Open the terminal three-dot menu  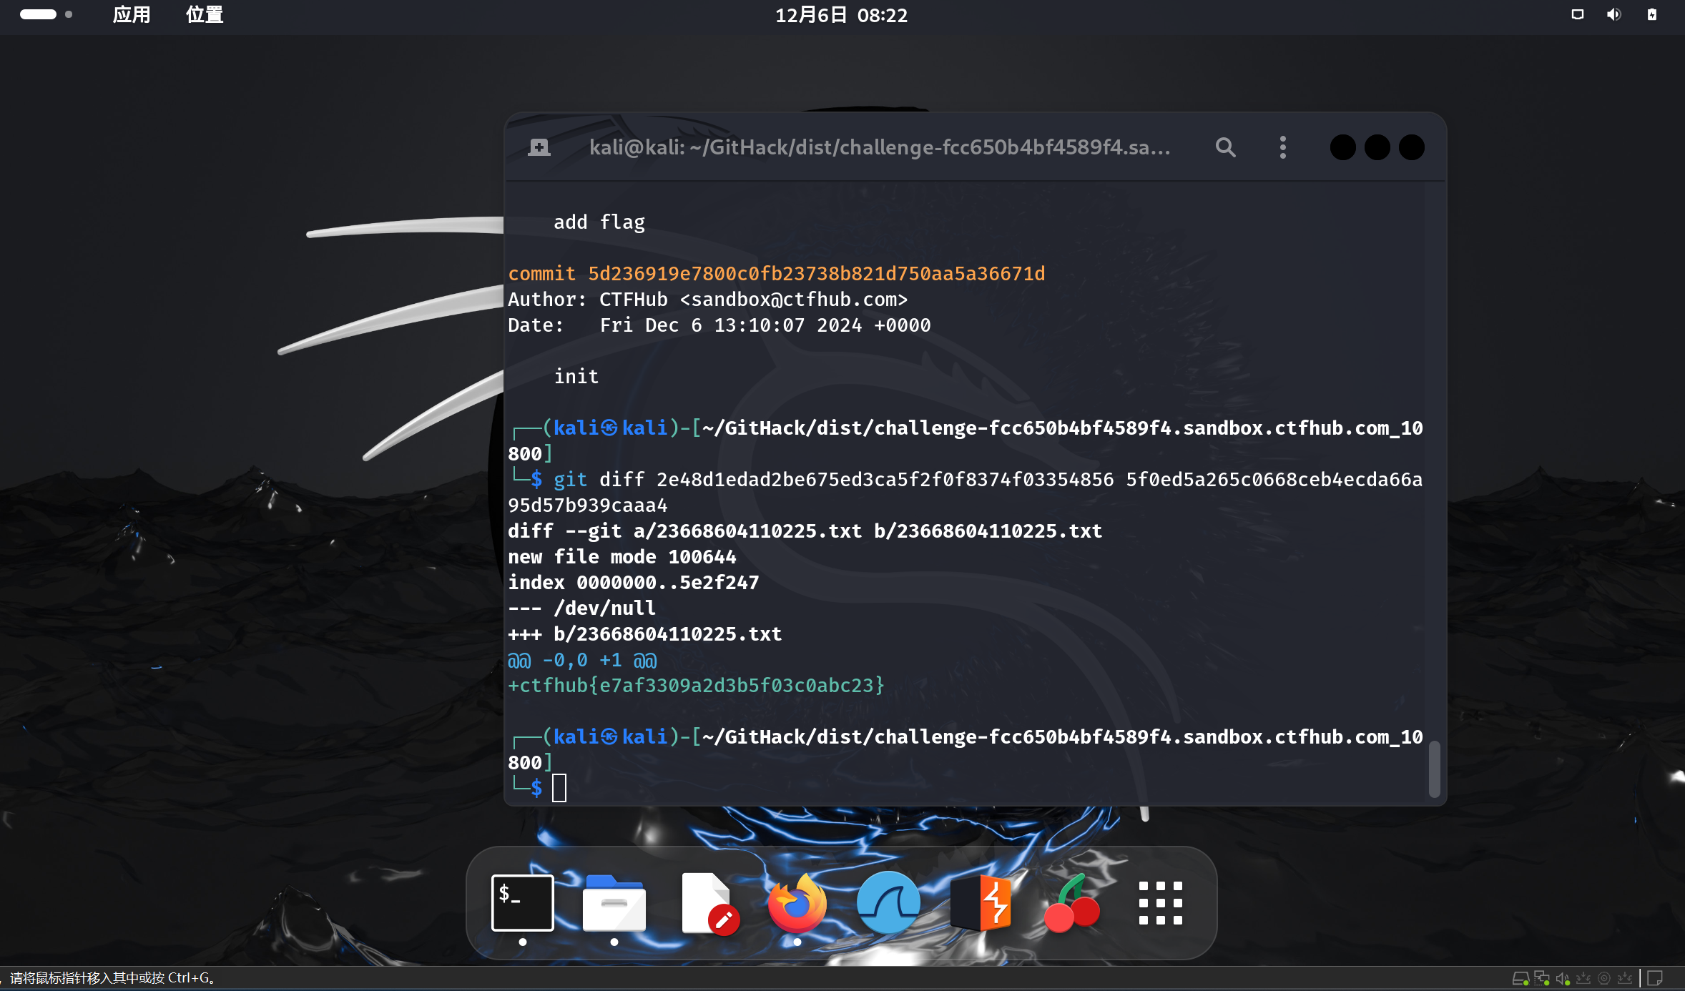click(x=1282, y=147)
